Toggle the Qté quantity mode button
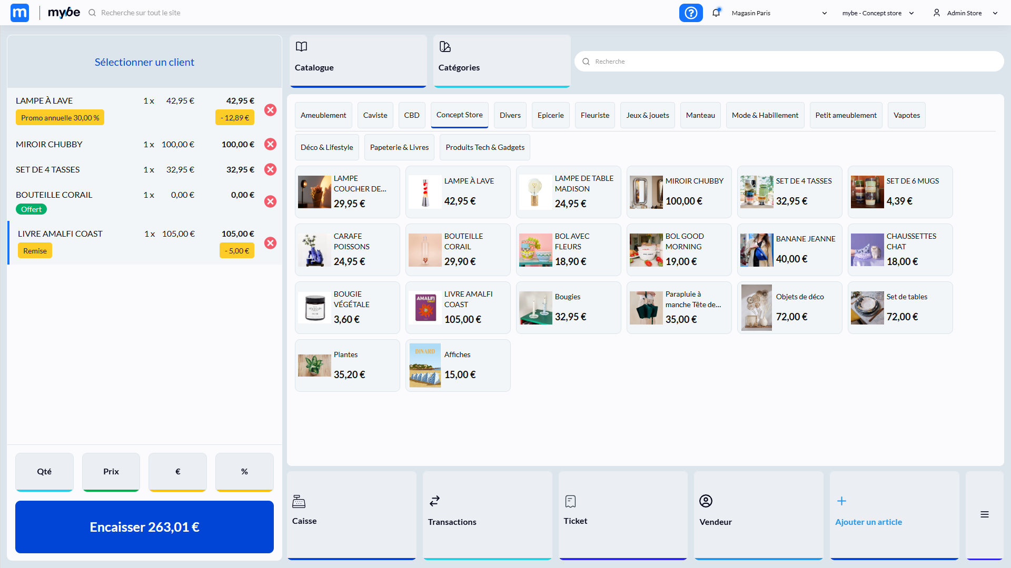The image size is (1011, 568). coord(44,471)
